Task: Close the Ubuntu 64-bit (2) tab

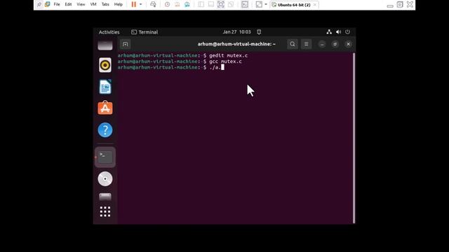Action: tap(315, 5)
